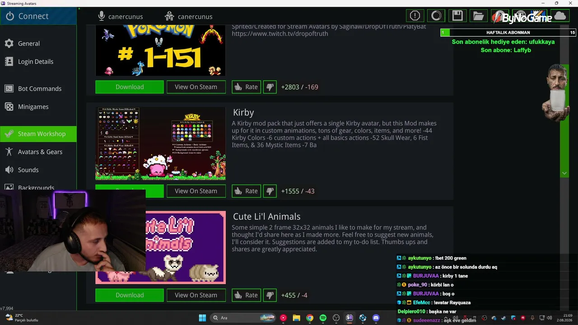This screenshot has width=578, height=325.
Task: Click the Cute Li'l Animals rating +455 / -4
Action: [x=294, y=295]
